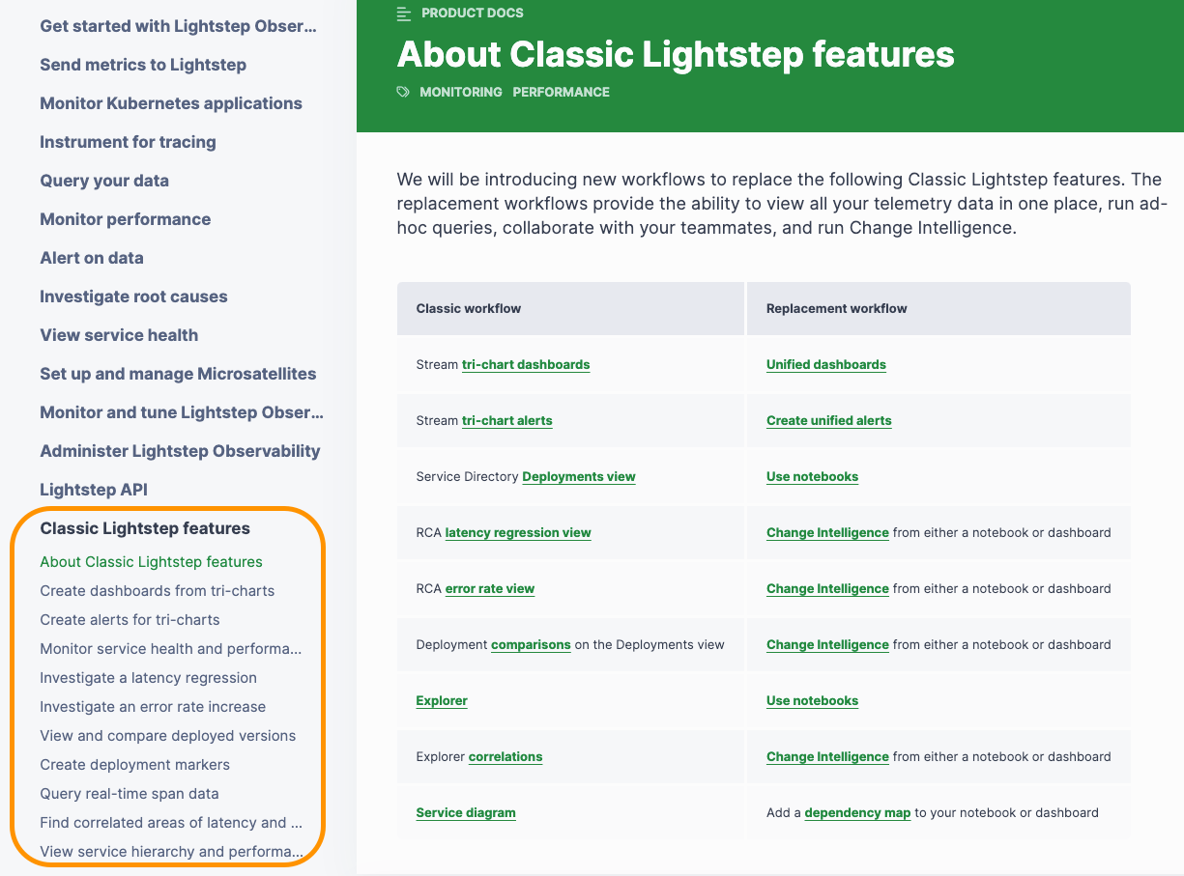
Task: Follow the tri-chart dashboards link
Action: coord(525,364)
